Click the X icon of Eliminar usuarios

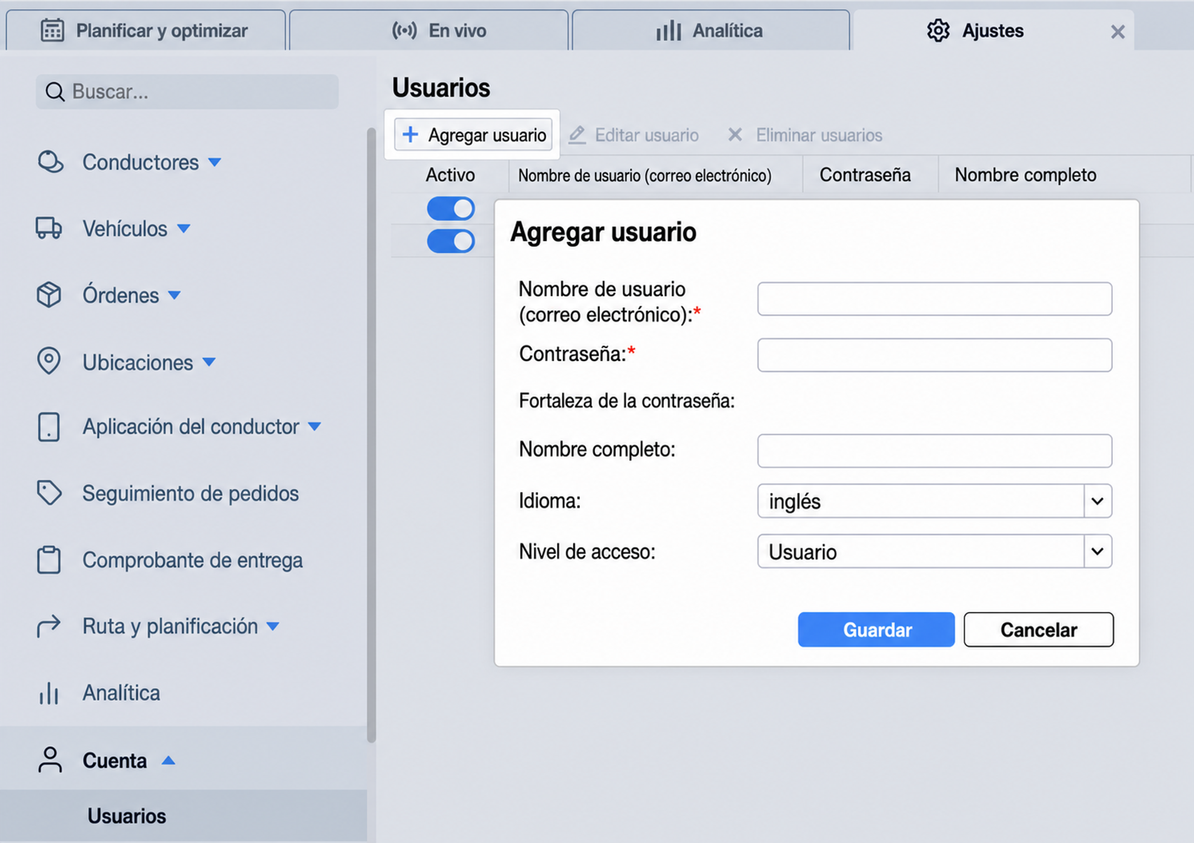point(735,134)
